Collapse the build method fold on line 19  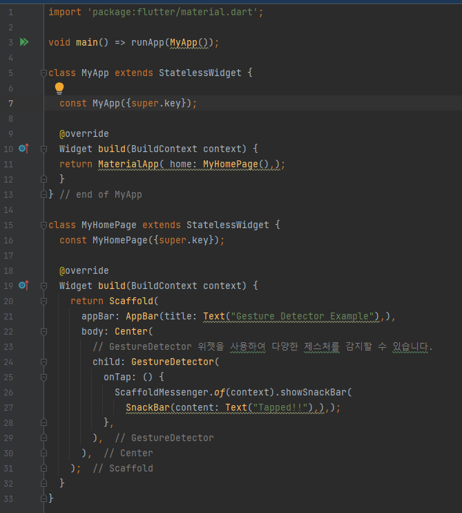tap(44, 286)
